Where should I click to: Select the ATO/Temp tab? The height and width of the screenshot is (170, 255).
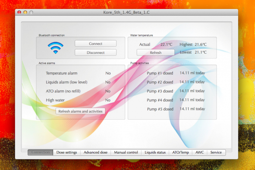pos(180,152)
